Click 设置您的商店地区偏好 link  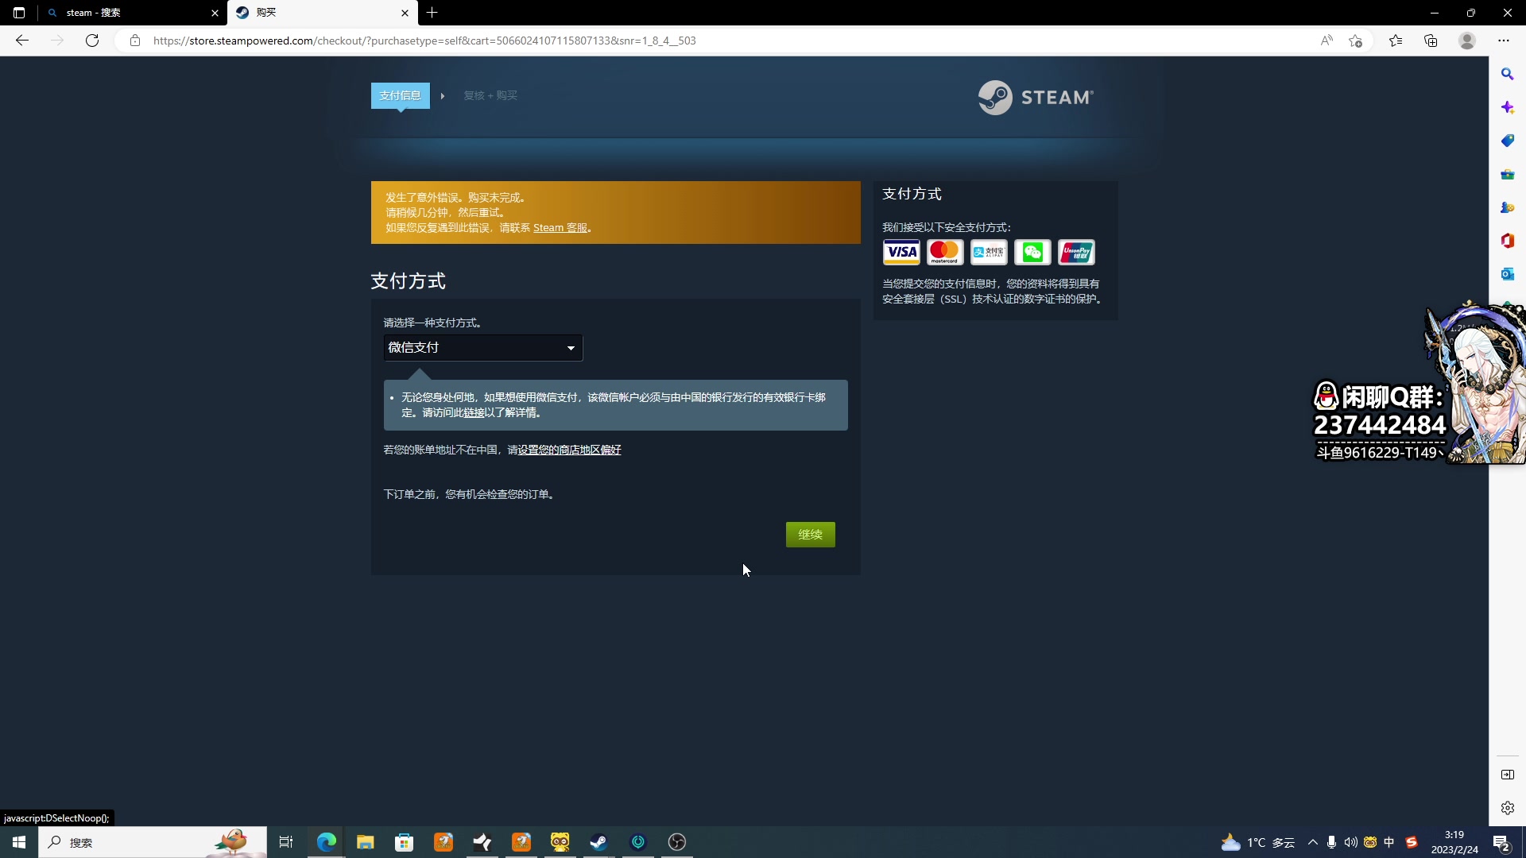pyautogui.click(x=569, y=450)
